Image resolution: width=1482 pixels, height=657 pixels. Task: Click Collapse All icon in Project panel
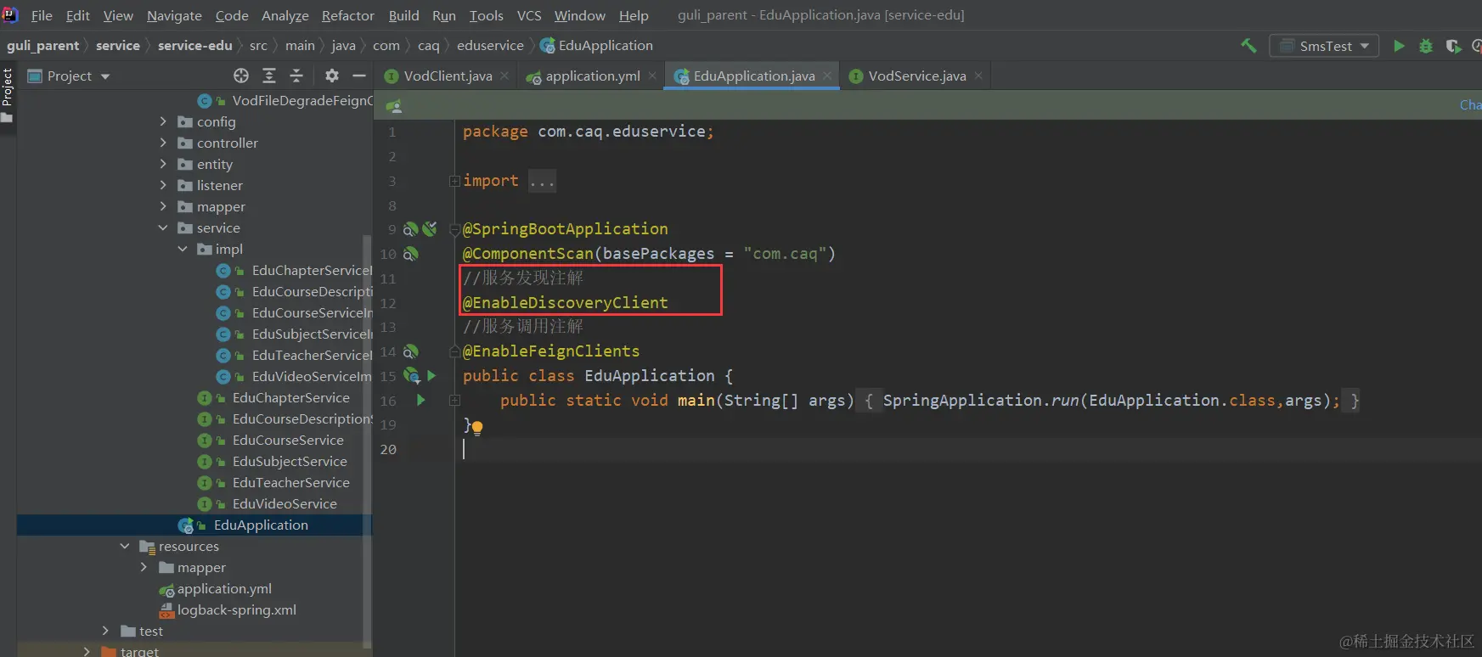coord(296,76)
